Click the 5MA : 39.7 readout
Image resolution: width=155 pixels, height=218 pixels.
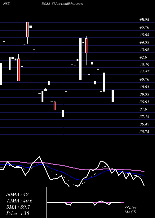click(x=18, y=207)
